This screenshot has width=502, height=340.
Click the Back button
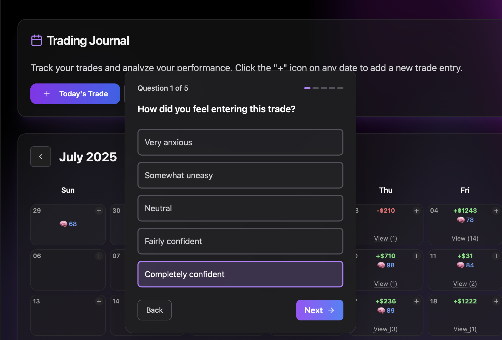point(154,310)
